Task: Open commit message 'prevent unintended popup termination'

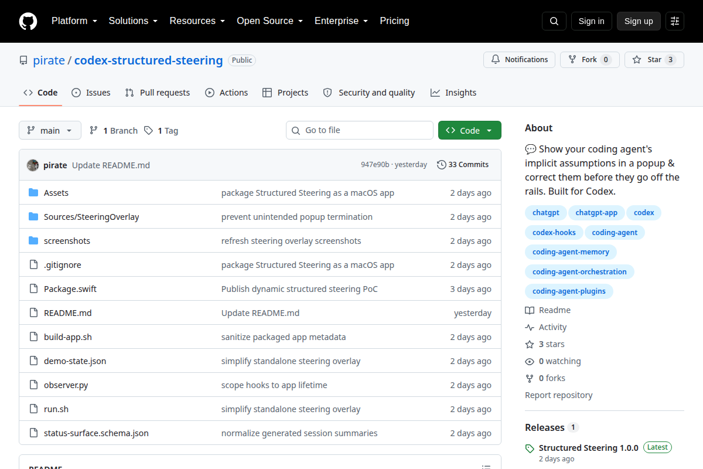Action: click(x=297, y=217)
